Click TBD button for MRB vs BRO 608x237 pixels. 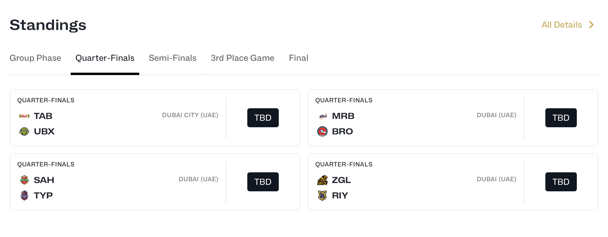(x=561, y=118)
